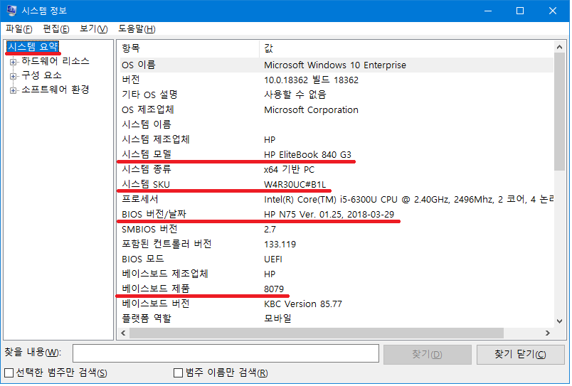
Task: Close the 시스템 정보 window
Action: point(552,11)
